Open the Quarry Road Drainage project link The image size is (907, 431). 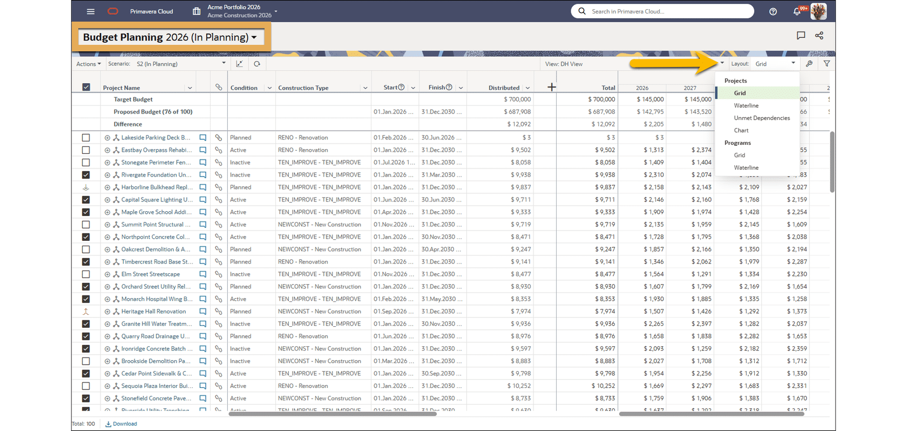click(x=155, y=336)
